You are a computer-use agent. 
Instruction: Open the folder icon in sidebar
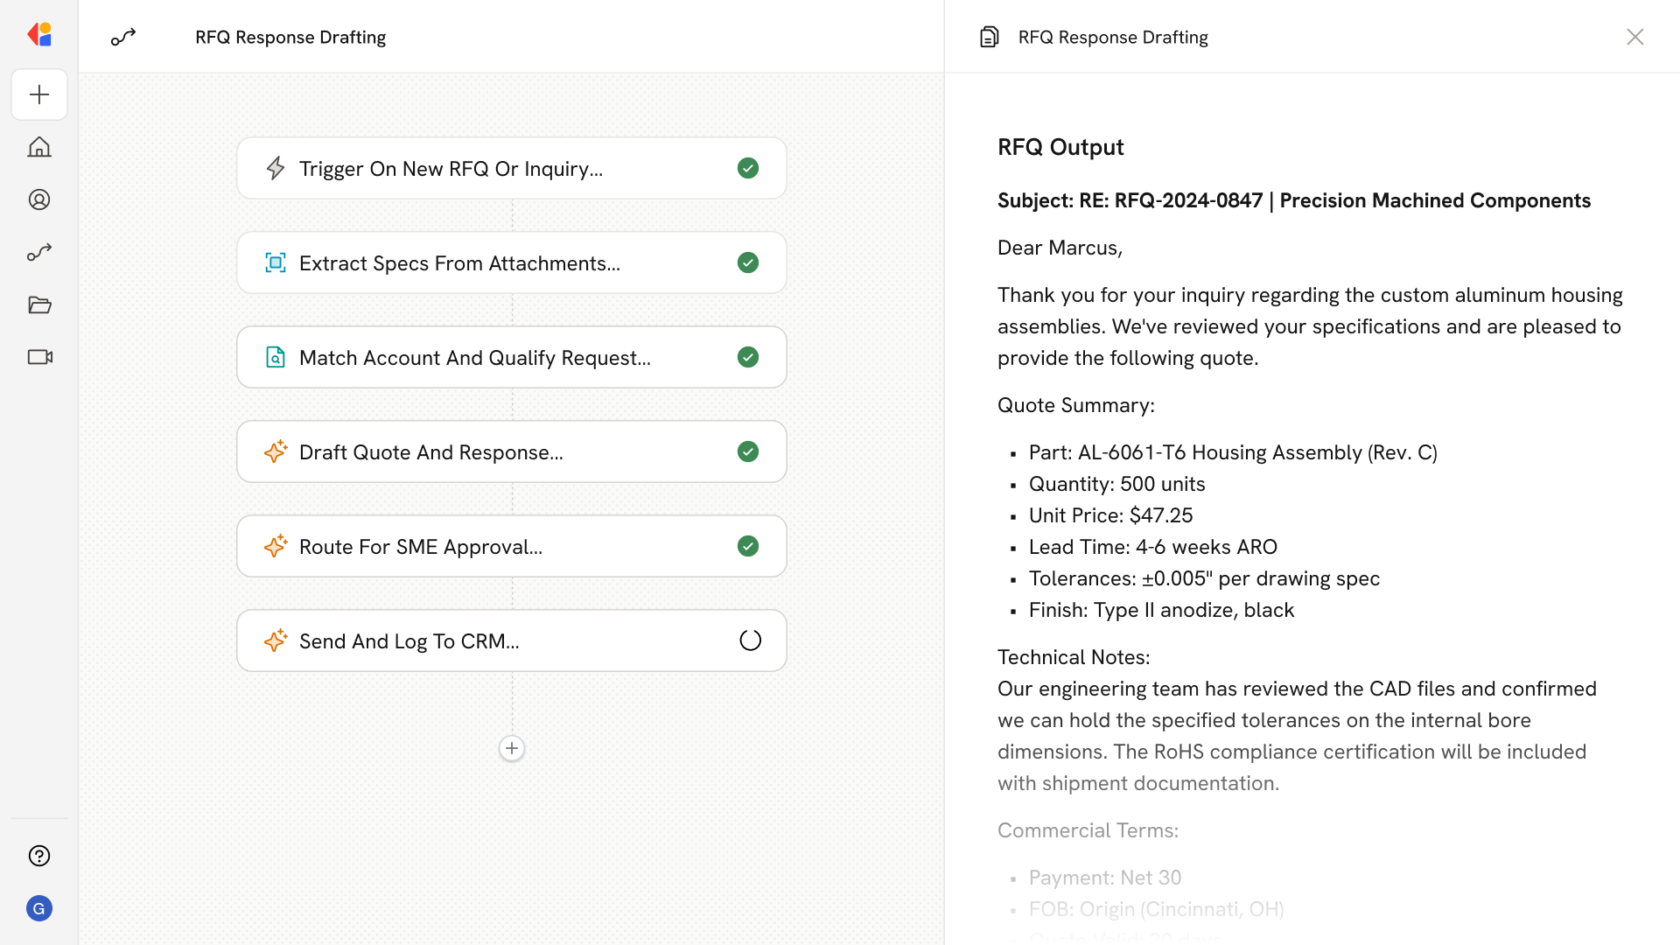coord(39,304)
